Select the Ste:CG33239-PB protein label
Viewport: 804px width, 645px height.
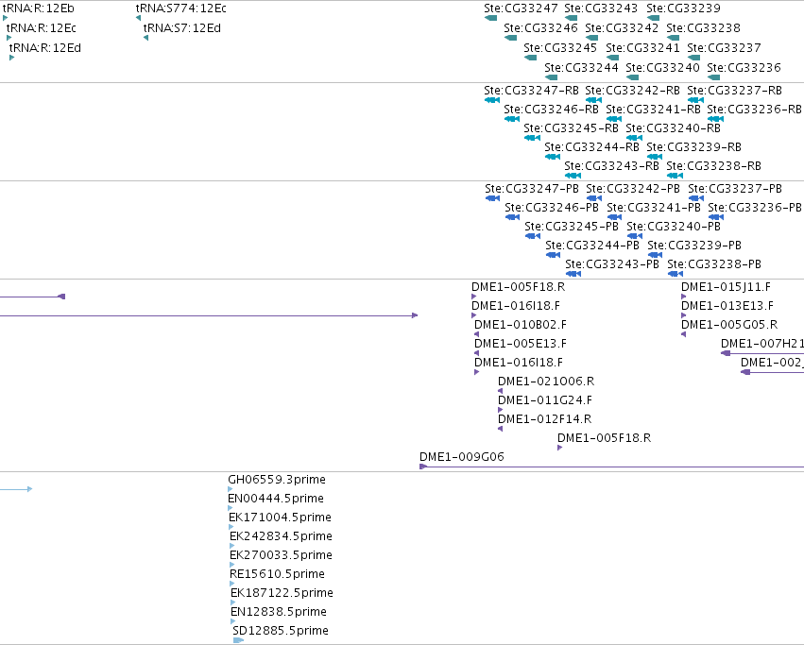(694, 246)
